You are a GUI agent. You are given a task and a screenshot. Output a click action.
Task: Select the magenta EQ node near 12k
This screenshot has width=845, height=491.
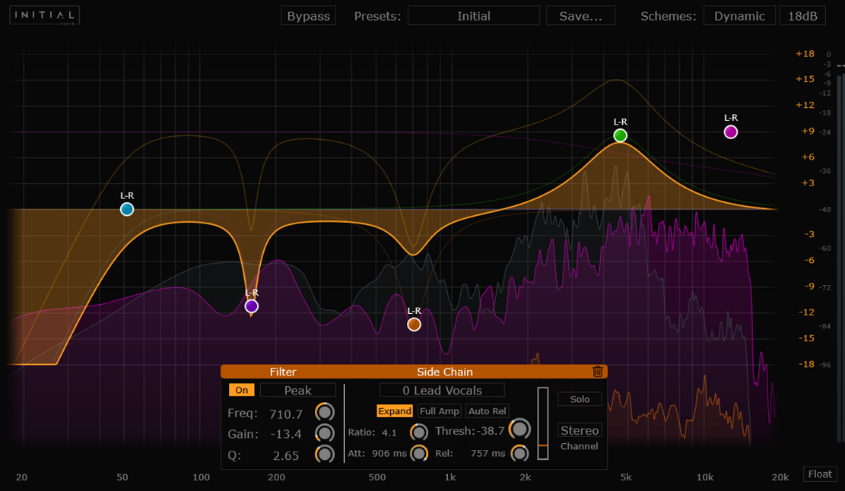click(x=731, y=132)
